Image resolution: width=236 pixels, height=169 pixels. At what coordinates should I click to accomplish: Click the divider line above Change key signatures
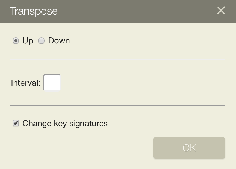(x=117, y=105)
